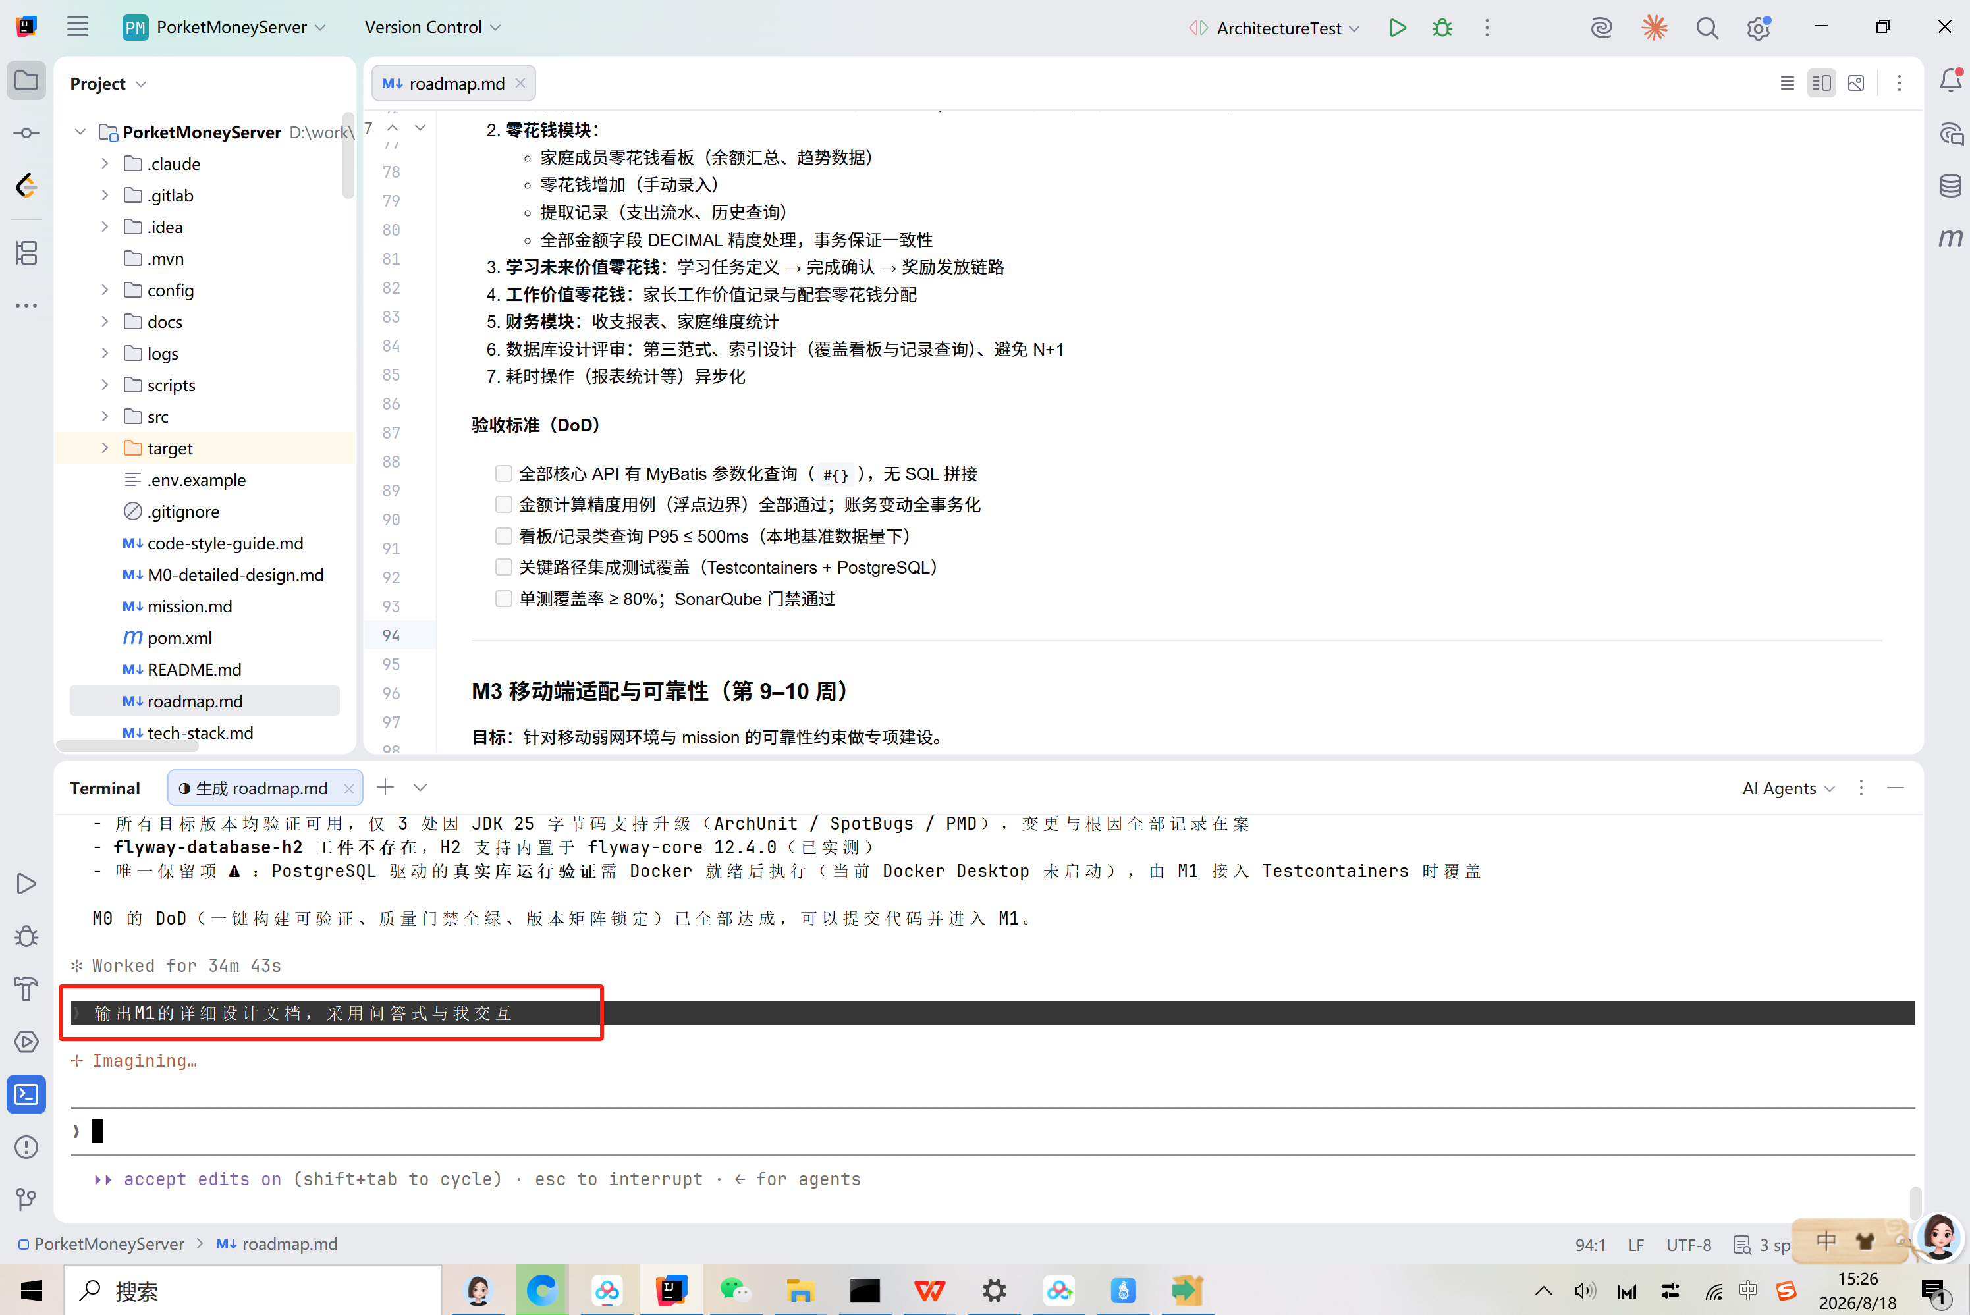Open the AI Agents dropdown

[1788, 788]
